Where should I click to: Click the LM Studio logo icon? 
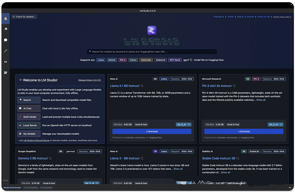[x=152, y=30]
